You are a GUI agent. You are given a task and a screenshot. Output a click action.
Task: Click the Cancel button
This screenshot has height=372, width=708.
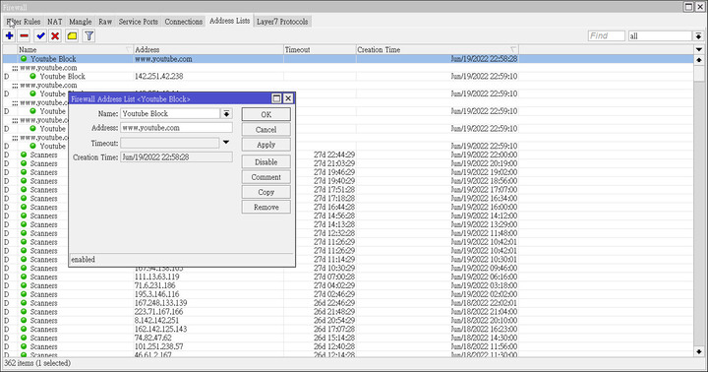click(x=265, y=129)
